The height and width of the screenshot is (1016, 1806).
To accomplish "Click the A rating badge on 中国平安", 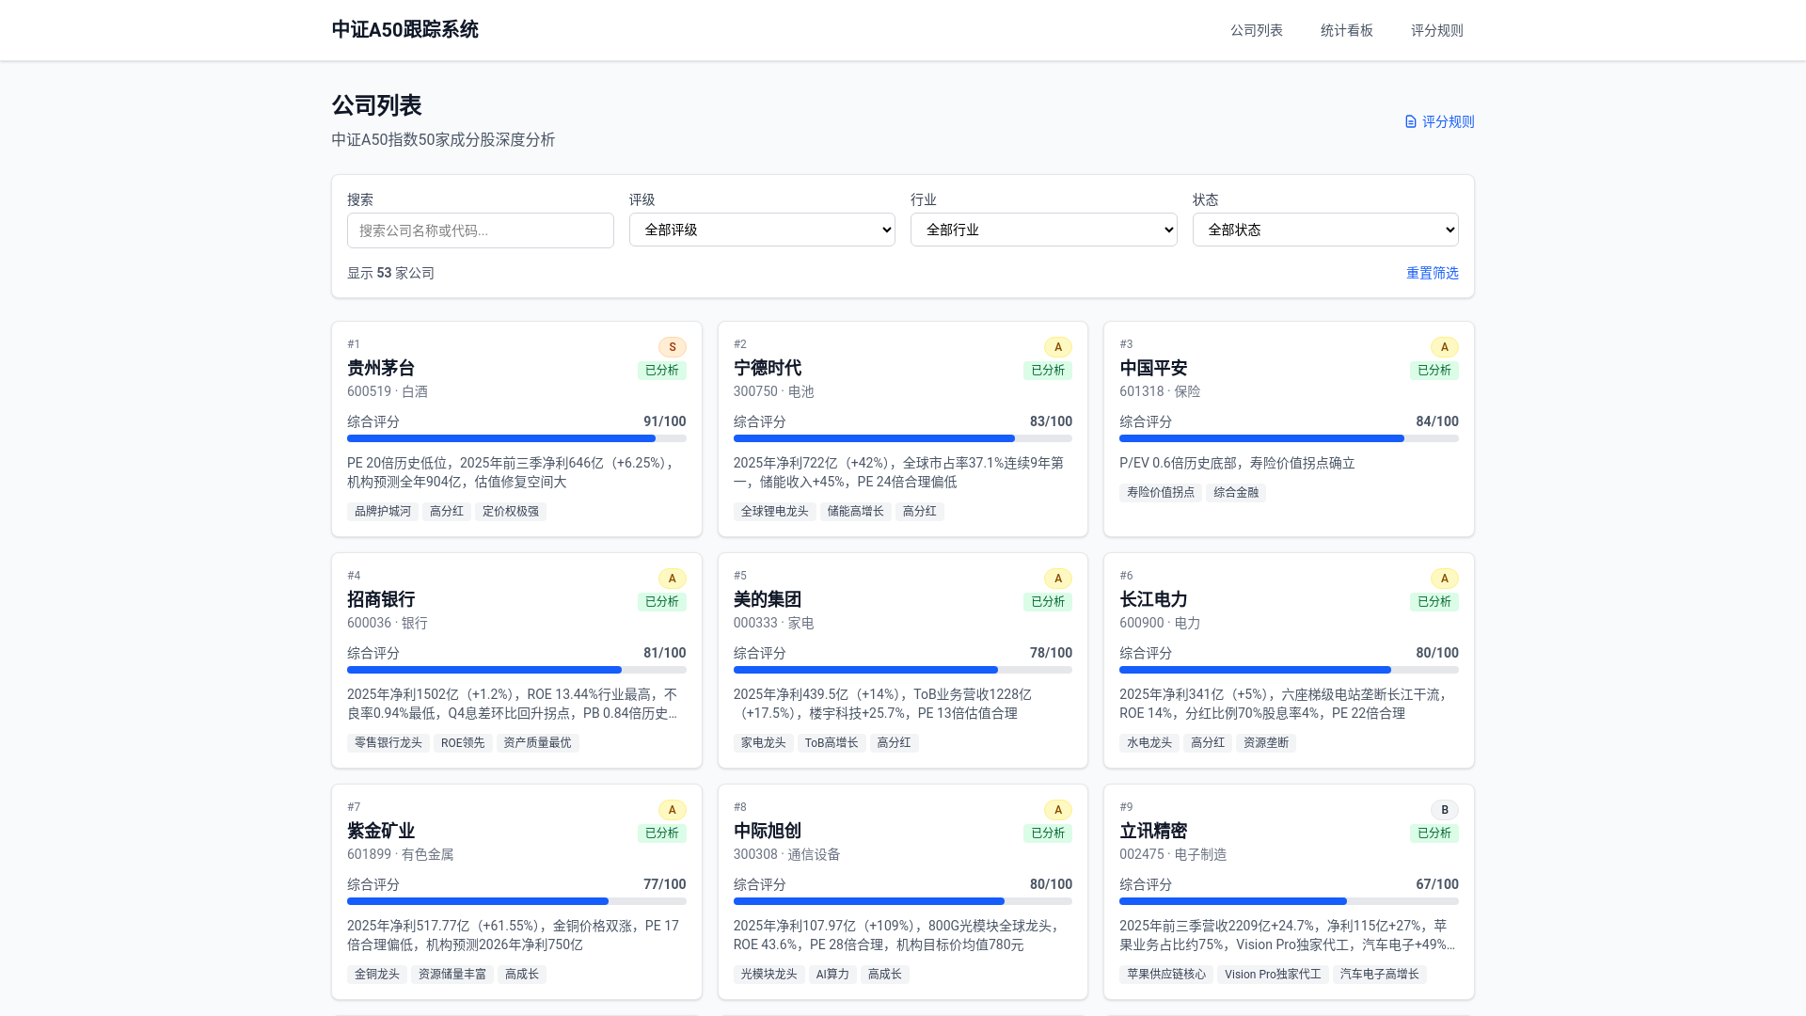I will tap(1445, 347).
